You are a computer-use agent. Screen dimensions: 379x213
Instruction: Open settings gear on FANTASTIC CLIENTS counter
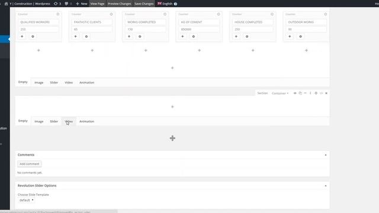click(x=86, y=37)
